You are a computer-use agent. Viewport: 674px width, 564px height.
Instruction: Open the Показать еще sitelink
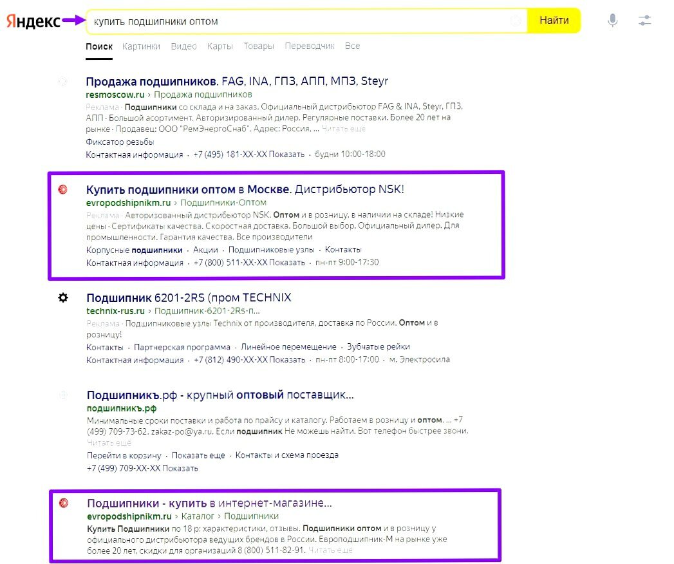198,455
